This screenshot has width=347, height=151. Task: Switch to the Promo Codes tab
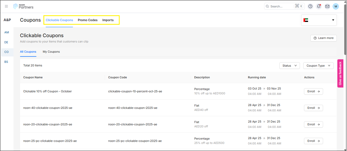point(88,20)
